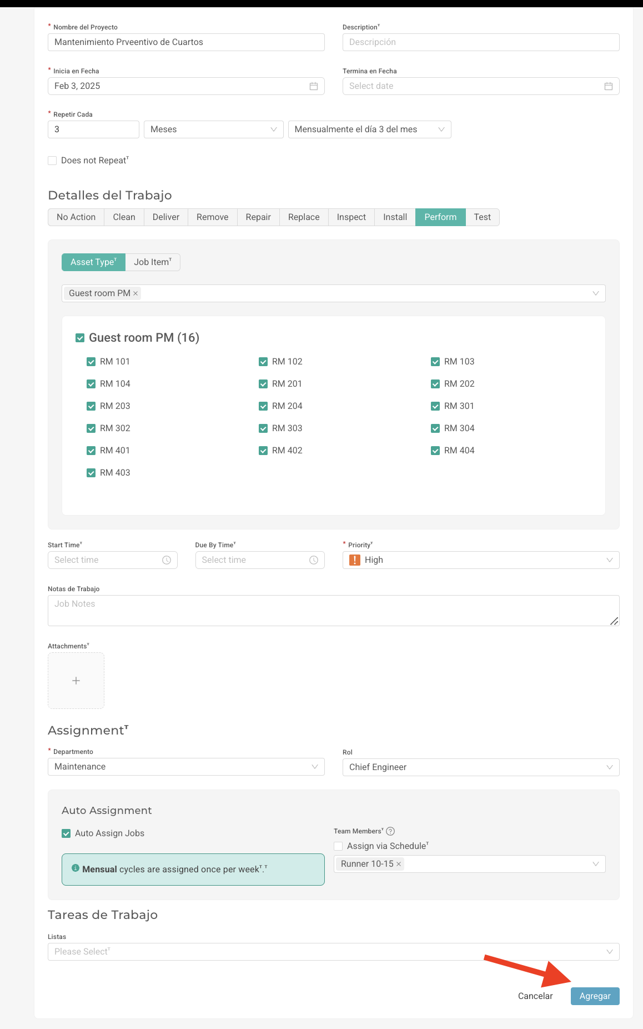
Task: Remove Guest room PM tag
Action: [x=135, y=293]
